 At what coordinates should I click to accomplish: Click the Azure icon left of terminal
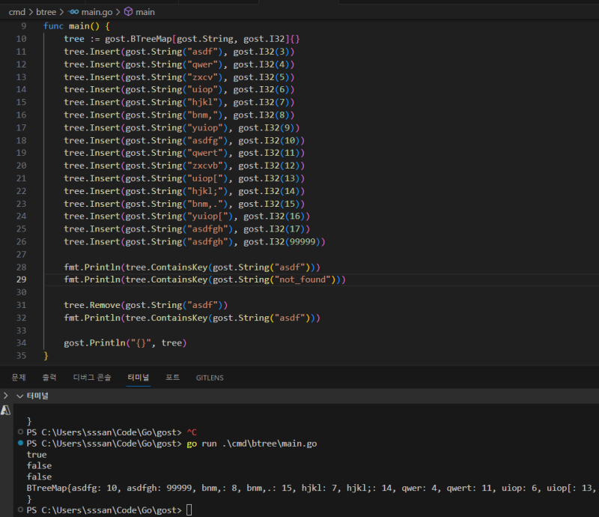(6, 411)
